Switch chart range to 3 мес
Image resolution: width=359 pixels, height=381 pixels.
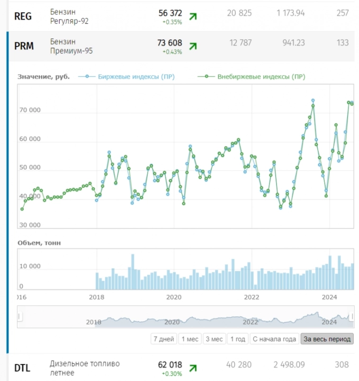[214, 339]
